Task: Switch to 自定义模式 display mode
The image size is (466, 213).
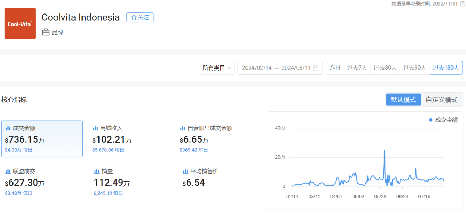Action: [441, 100]
